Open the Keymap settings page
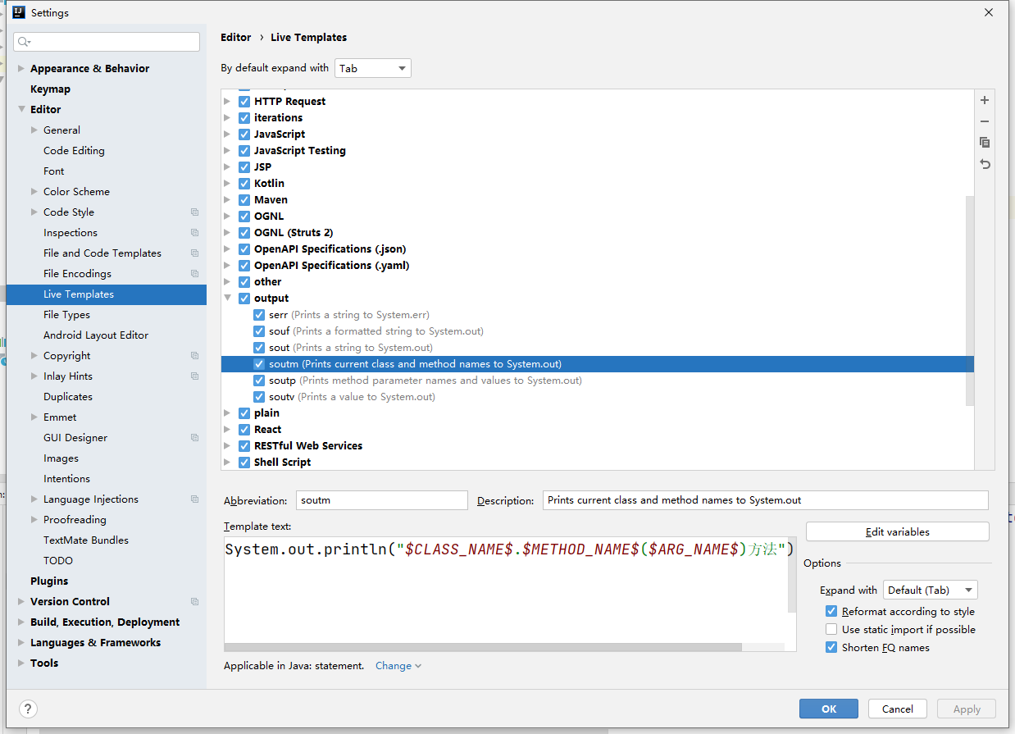The image size is (1015, 734). (x=50, y=89)
